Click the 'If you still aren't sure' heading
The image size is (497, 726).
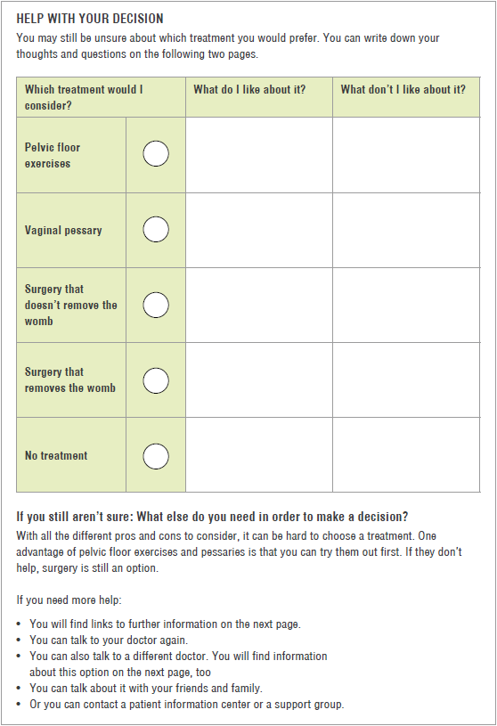tap(212, 517)
